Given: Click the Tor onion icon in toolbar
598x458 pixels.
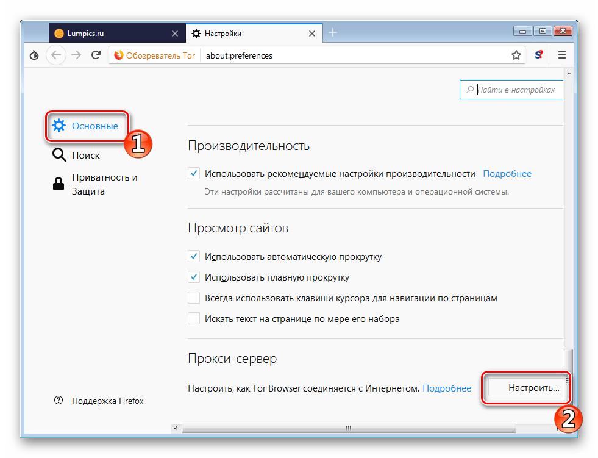Looking at the screenshot, I should pyautogui.click(x=34, y=55).
